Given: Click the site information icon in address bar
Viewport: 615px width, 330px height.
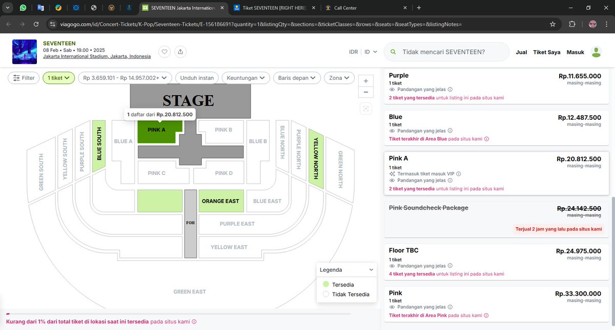Looking at the screenshot, I should 53,24.
